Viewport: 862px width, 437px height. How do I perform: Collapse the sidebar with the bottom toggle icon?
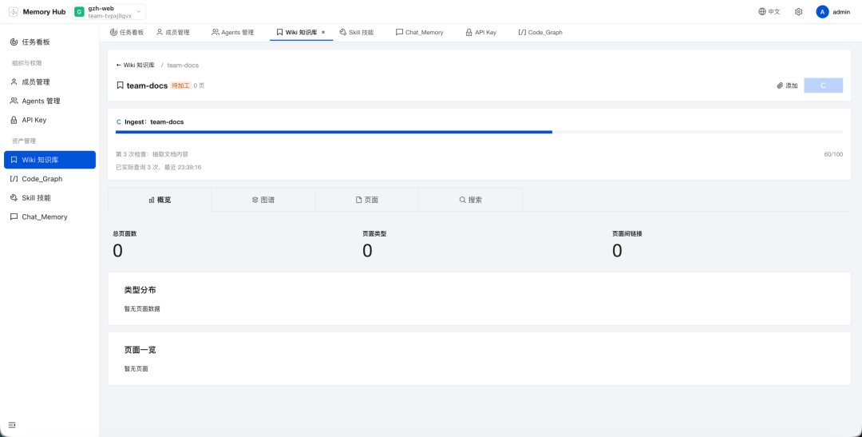click(12, 425)
